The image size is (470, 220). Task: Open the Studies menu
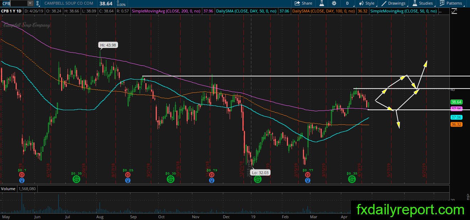coord(422,3)
